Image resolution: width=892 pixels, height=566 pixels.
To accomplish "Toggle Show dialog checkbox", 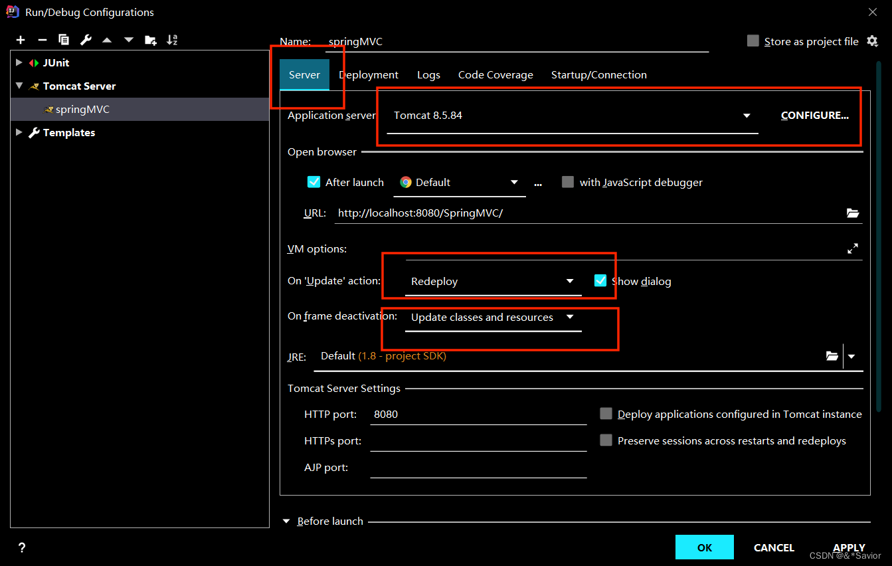I will pos(600,280).
